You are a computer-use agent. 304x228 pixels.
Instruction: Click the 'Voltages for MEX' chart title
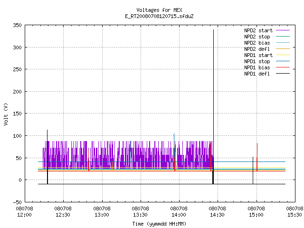pyautogui.click(x=159, y=10)
